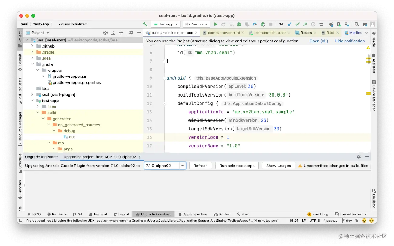Open the Logcat tool window
Image resolution: width=394 pixels, height=246 pixels.
121,214
